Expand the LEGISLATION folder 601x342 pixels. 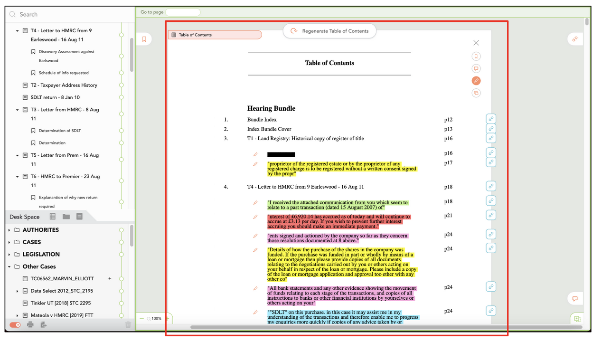(9, 255)
